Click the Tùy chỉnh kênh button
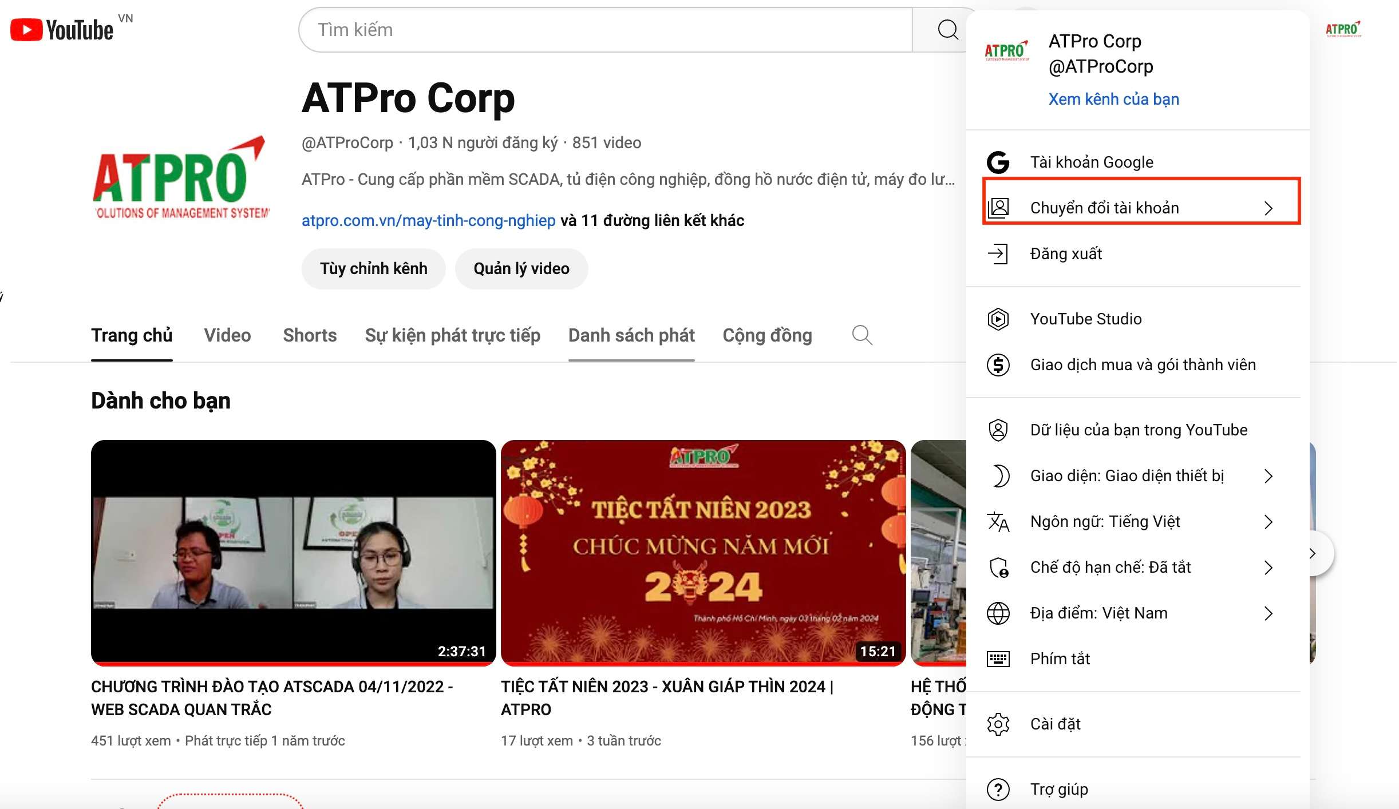 373,268
